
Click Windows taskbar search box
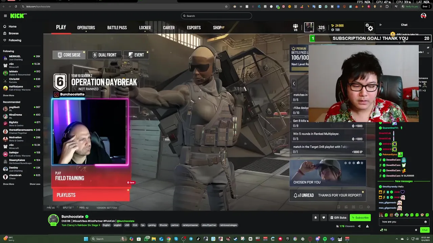[109, 239]
